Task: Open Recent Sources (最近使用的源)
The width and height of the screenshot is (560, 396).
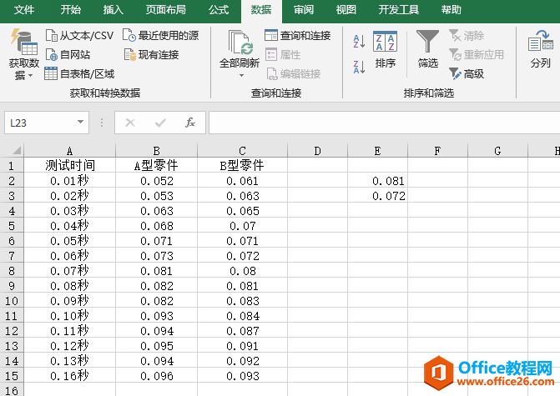Action: 161,36
